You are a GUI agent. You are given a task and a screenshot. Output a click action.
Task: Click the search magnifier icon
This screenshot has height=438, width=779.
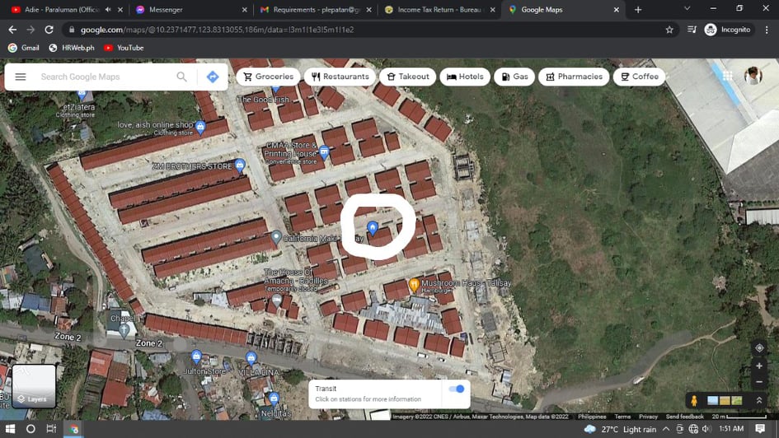pos(181,77)
